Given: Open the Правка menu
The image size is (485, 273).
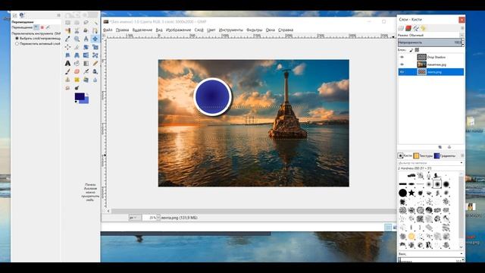Looking at the screenshot, I should [x=122, y=30].
